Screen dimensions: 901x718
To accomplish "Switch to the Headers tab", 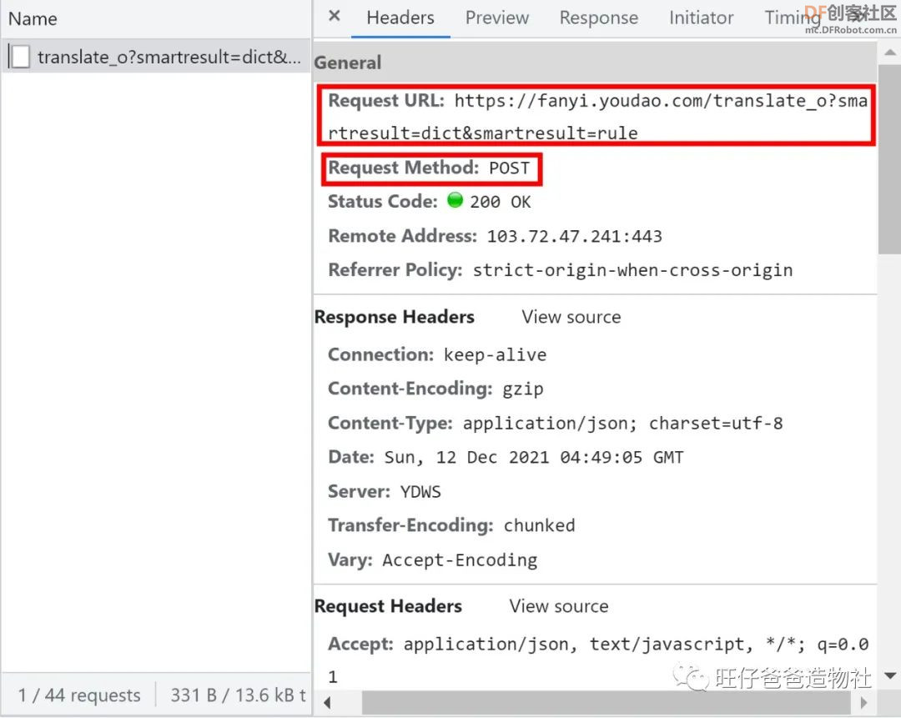I will click(400, 18).
